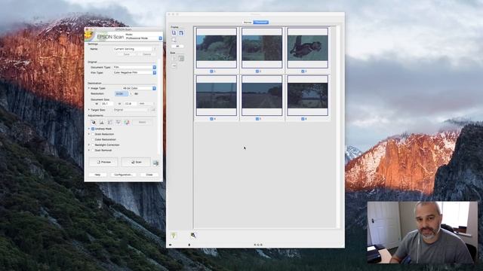The height and width of the screenshot is (271, 483).
Task: Click the Reset button in Adjustments
Action: 142,122
